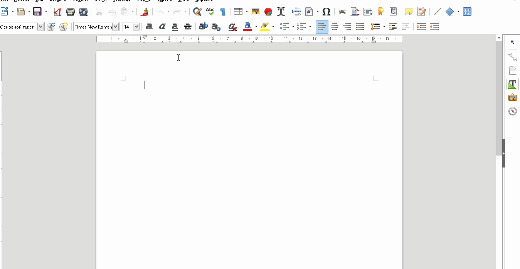Export the document directly as PDF
This screenshot has width=520, height=269.
tap(58, 12)
